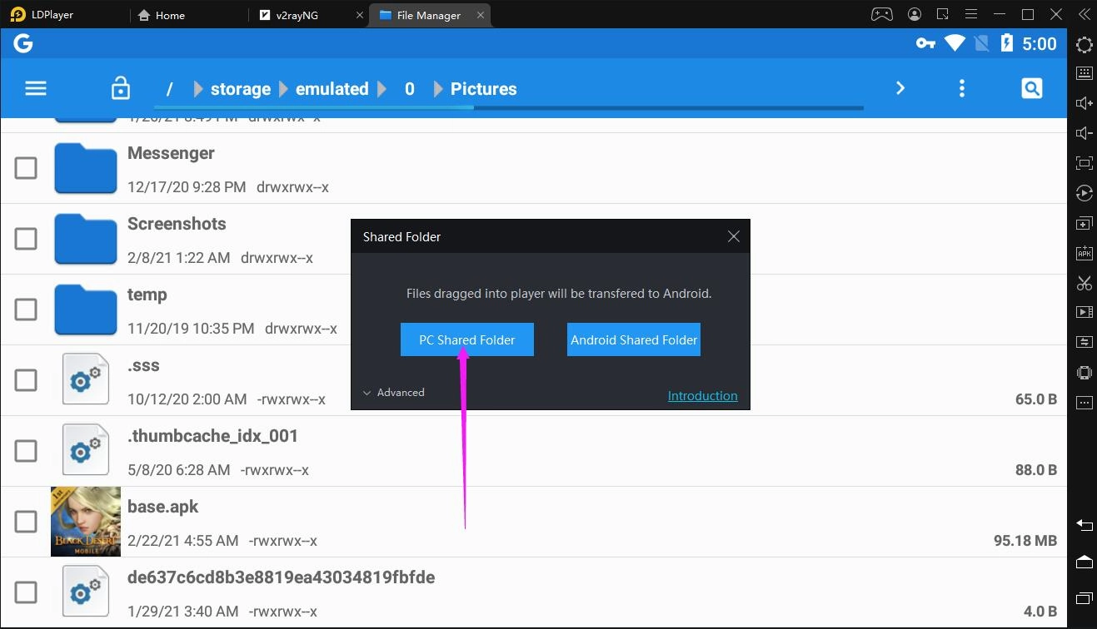The image size is (1097, 629).
Task: Click the PC Shared Folder button
Action: [x=466, y=339]
